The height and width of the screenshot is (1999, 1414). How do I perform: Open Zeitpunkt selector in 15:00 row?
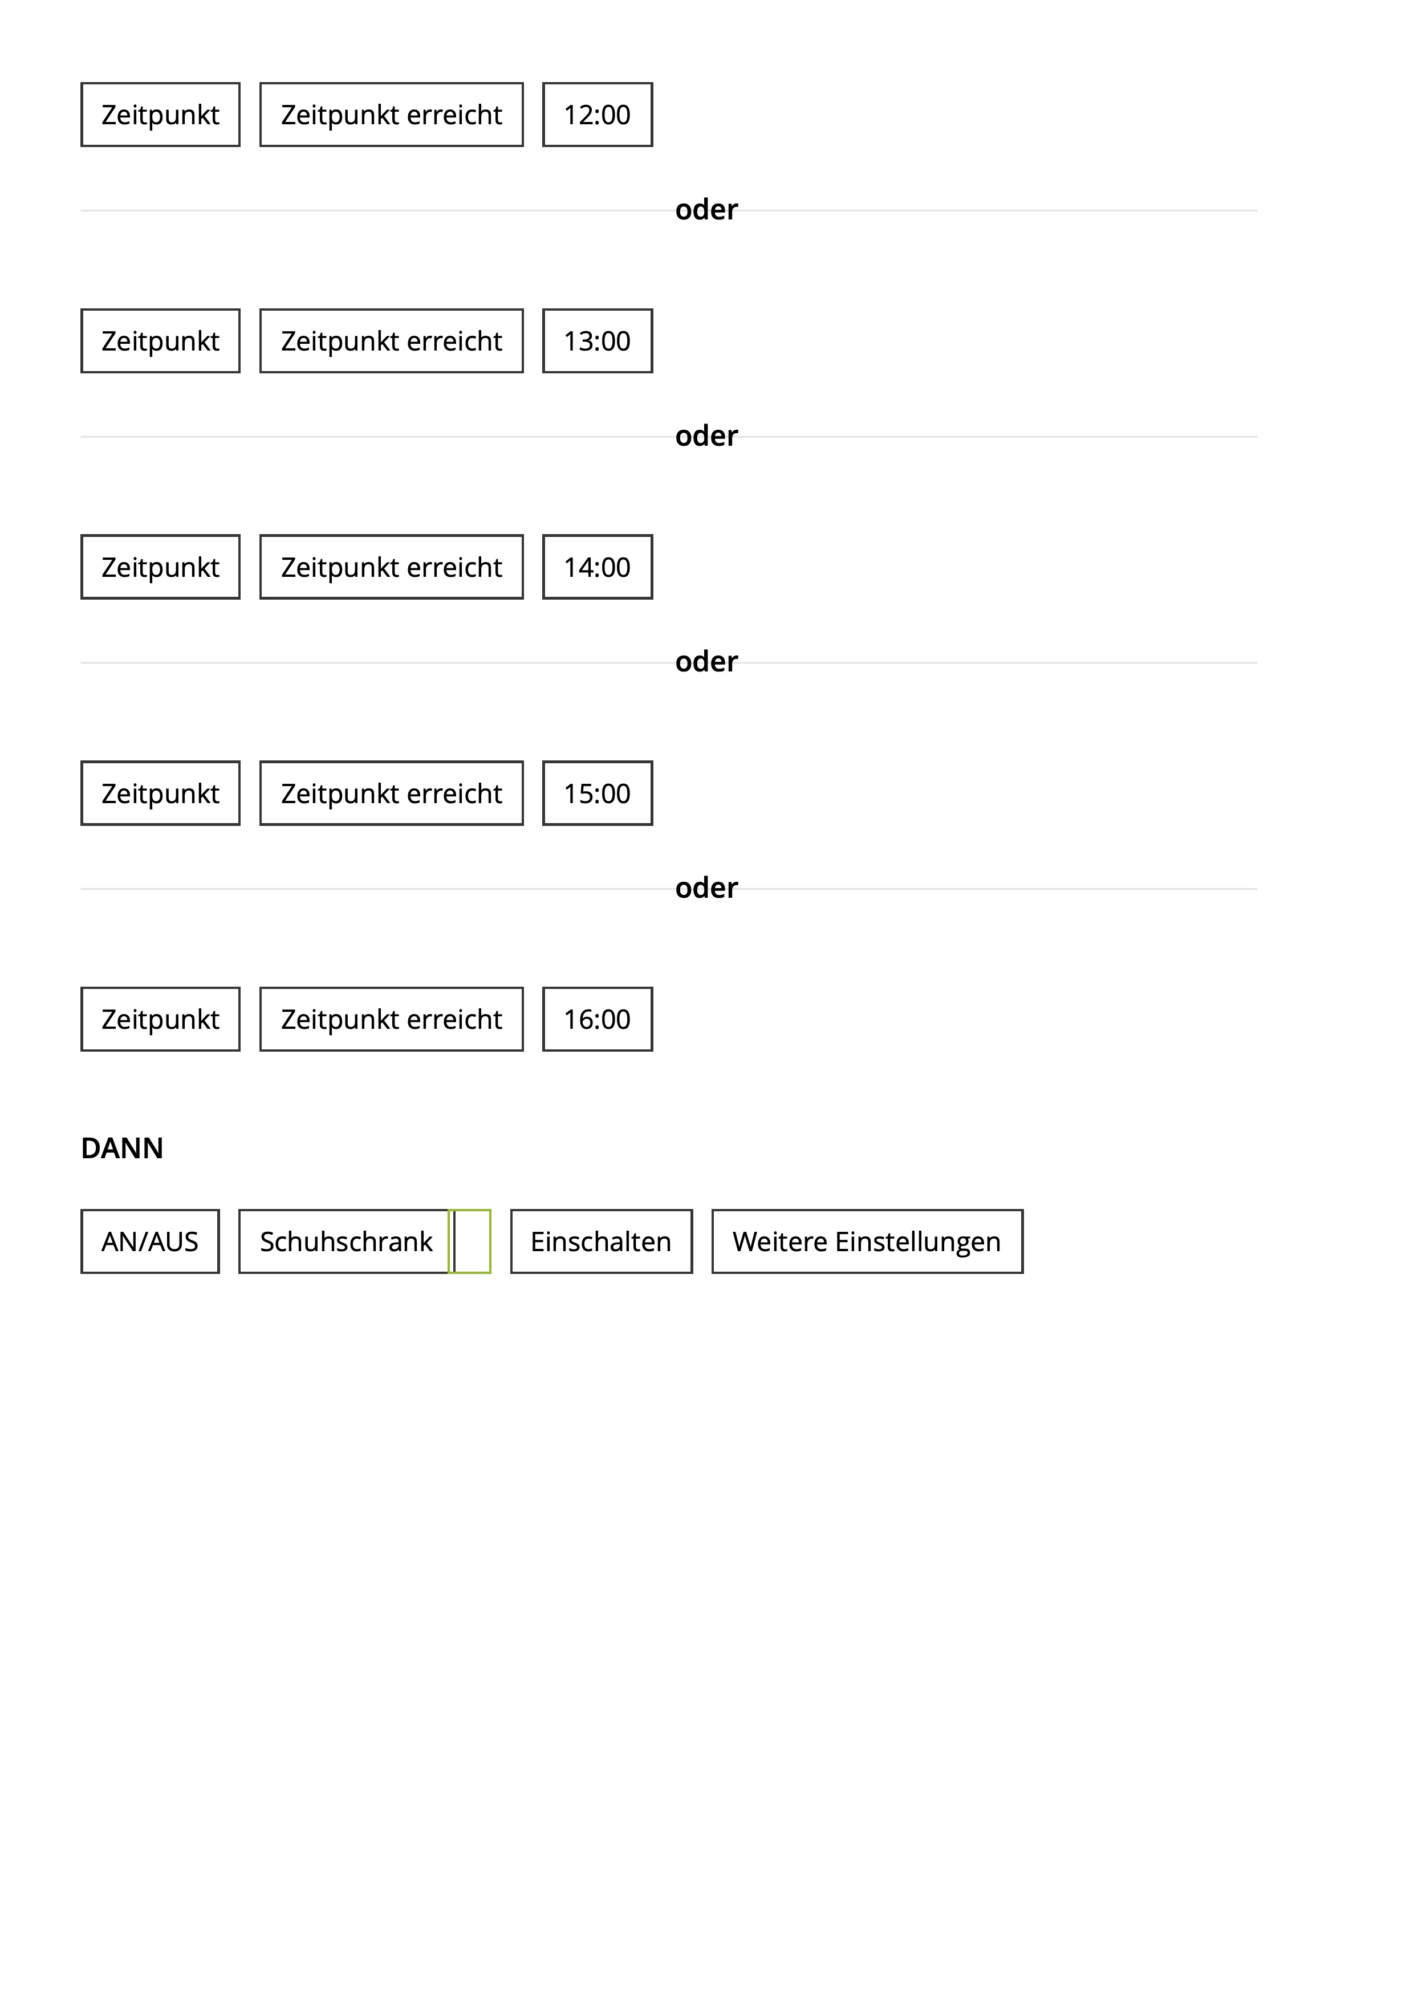160,794
